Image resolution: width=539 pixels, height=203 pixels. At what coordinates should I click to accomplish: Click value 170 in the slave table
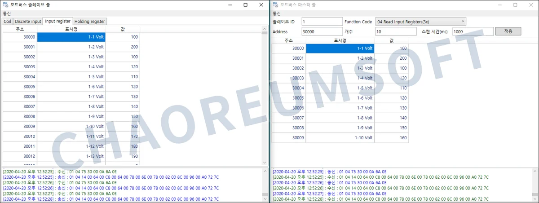click(x=123, y=136)
